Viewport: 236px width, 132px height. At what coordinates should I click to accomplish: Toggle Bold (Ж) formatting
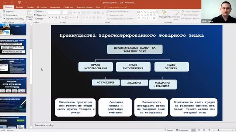click(49, 18)
